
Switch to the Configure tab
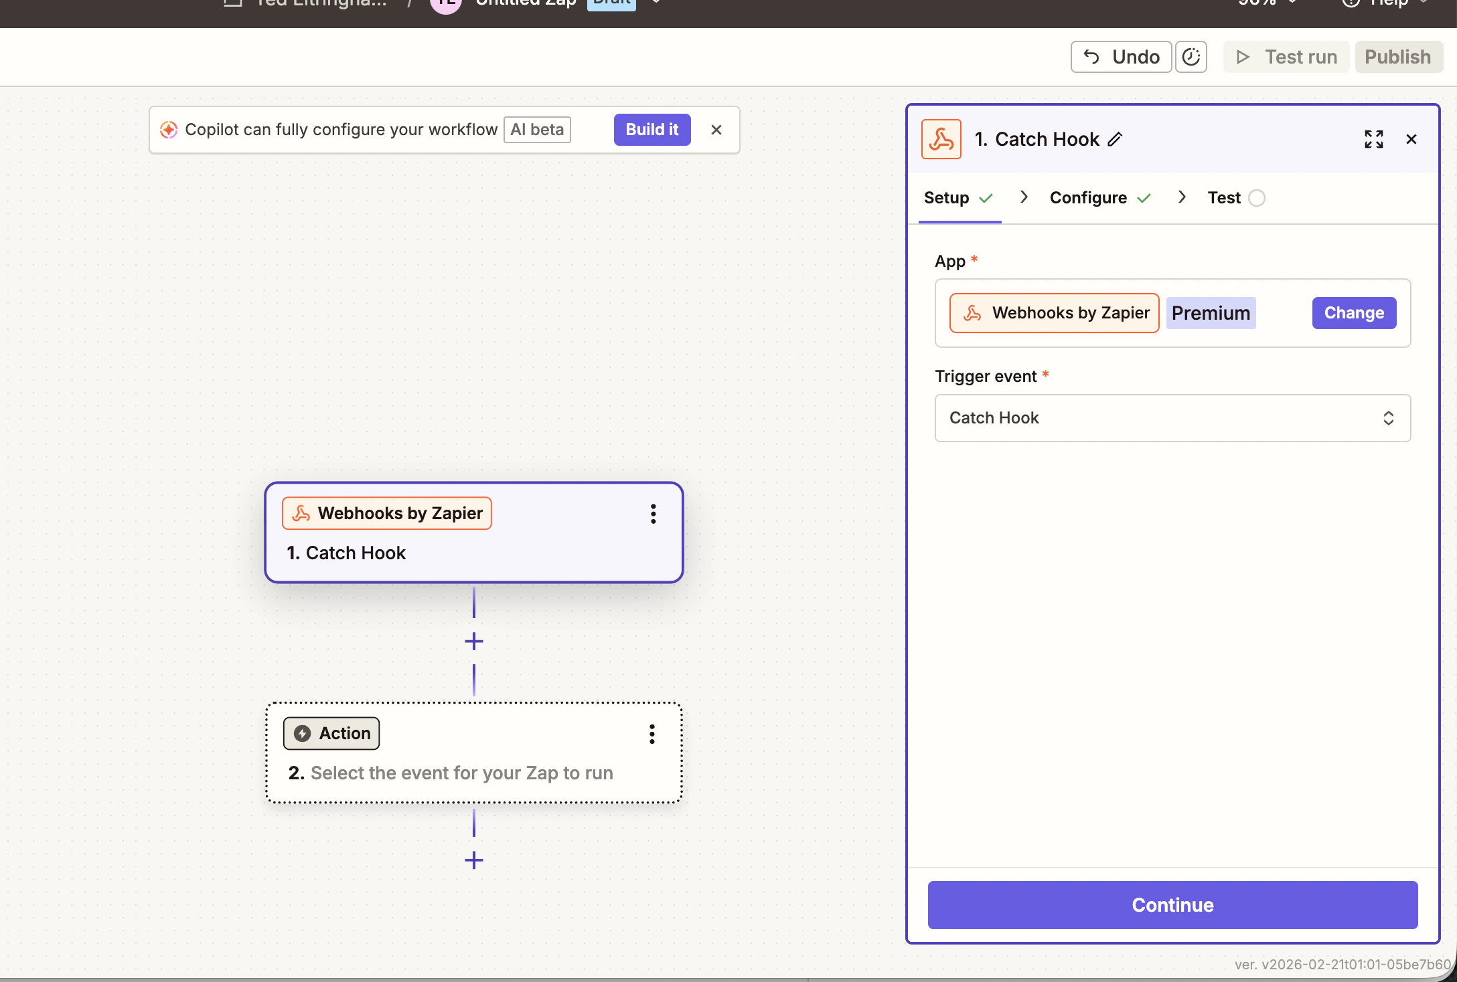[1089, 197]
